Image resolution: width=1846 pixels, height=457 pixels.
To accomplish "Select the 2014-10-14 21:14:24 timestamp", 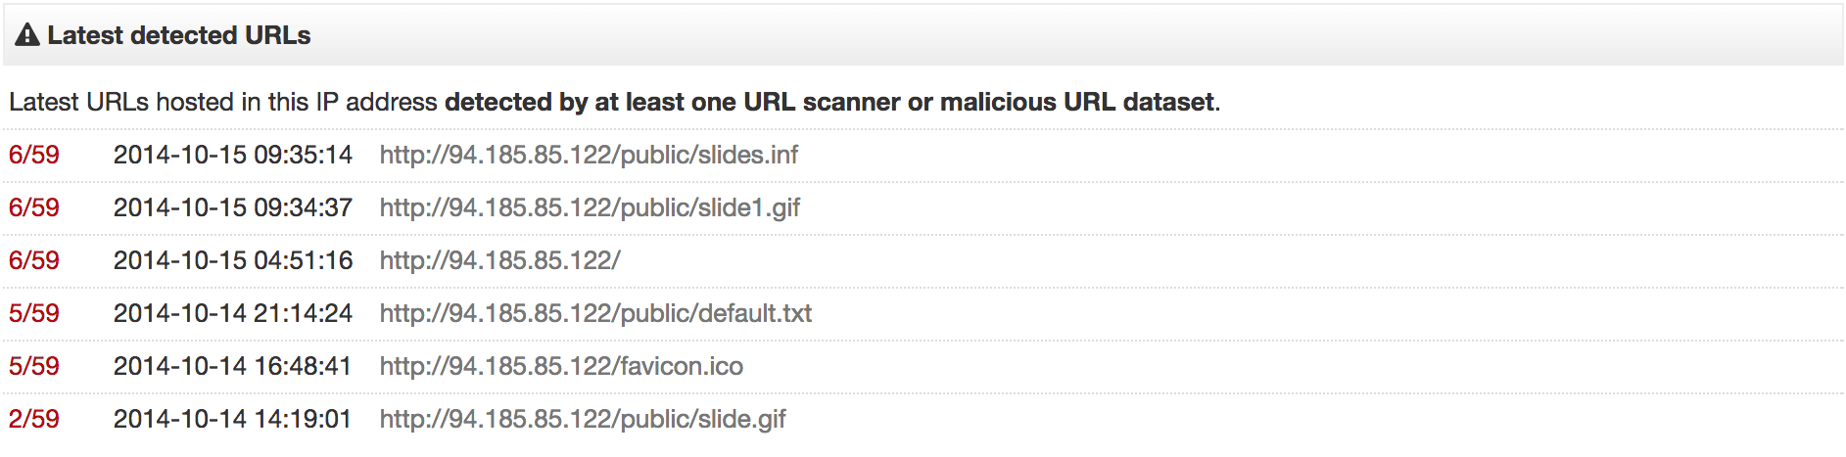I will (x=233, y=313).
